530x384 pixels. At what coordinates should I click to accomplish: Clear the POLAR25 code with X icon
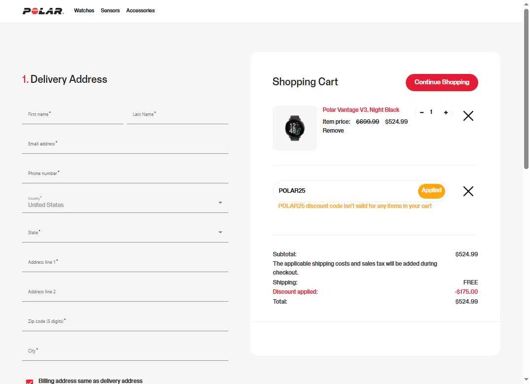coord(468,191)
